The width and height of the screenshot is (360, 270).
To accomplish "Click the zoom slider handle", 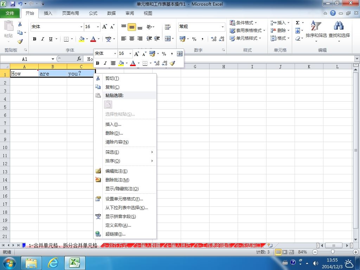I will click(x=333, y=252).
